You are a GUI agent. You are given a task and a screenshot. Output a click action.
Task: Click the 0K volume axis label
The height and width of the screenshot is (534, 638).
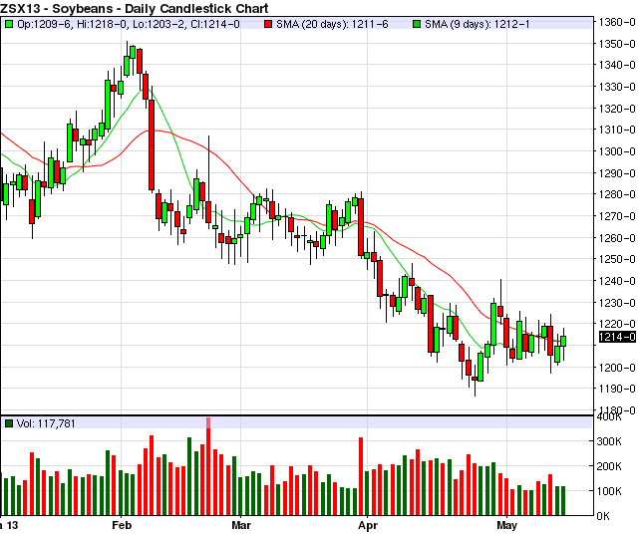[603, 516]
